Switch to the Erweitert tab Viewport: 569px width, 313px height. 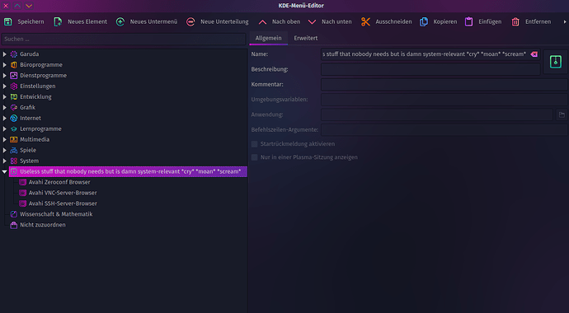tap(306, 38)
